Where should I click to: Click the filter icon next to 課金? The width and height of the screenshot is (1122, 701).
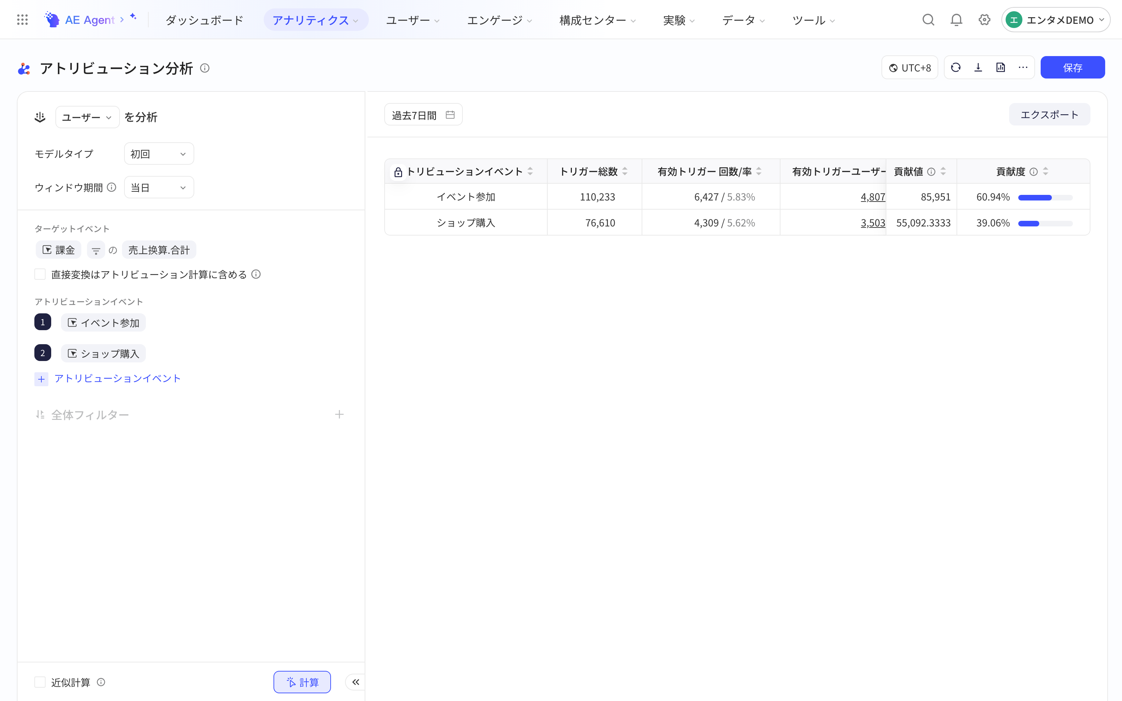tap(96, 250)
